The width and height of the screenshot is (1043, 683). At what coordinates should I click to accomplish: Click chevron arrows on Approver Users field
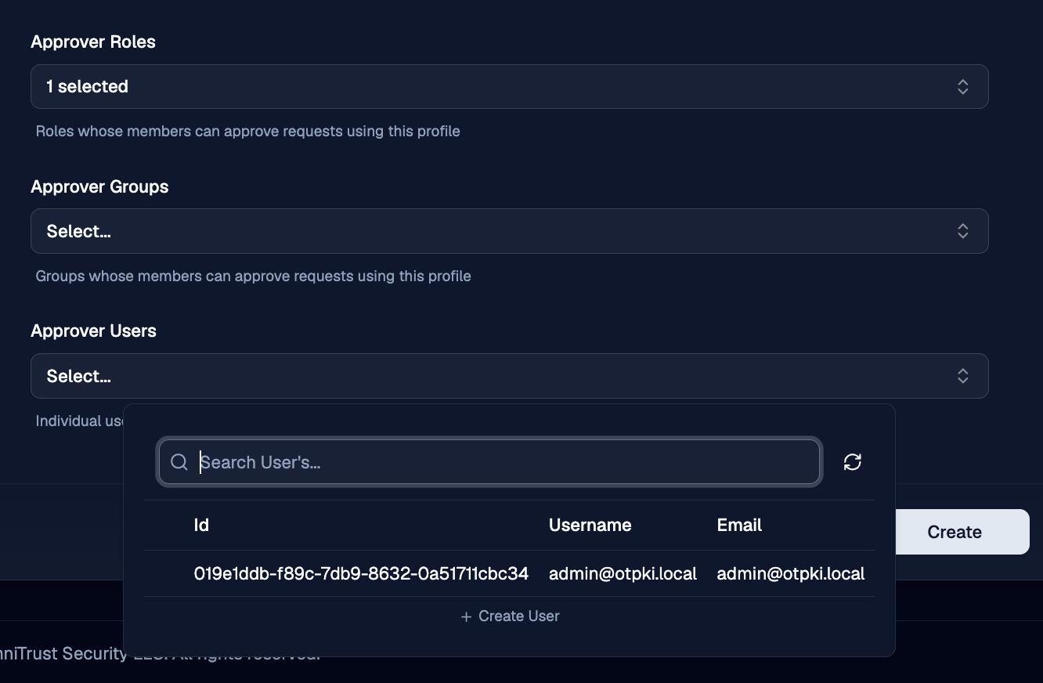[963, 376]
